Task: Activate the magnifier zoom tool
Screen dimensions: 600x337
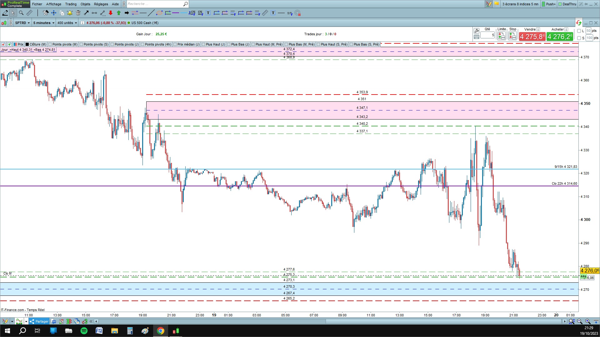Action: tap(21, 13)
